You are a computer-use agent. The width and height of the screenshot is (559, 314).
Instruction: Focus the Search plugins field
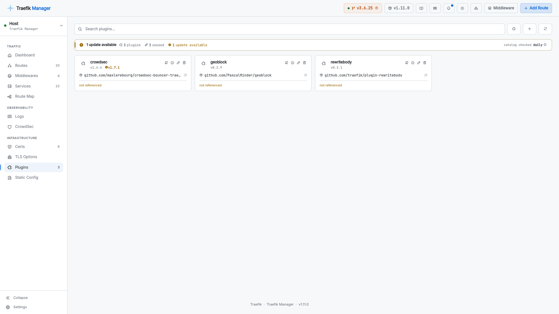click(290, 29)
